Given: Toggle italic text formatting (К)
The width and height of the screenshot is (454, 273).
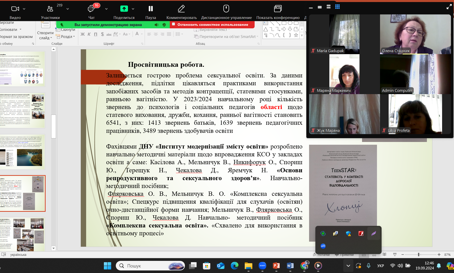Looking at the screenshot, I should (x=89, y=34).
